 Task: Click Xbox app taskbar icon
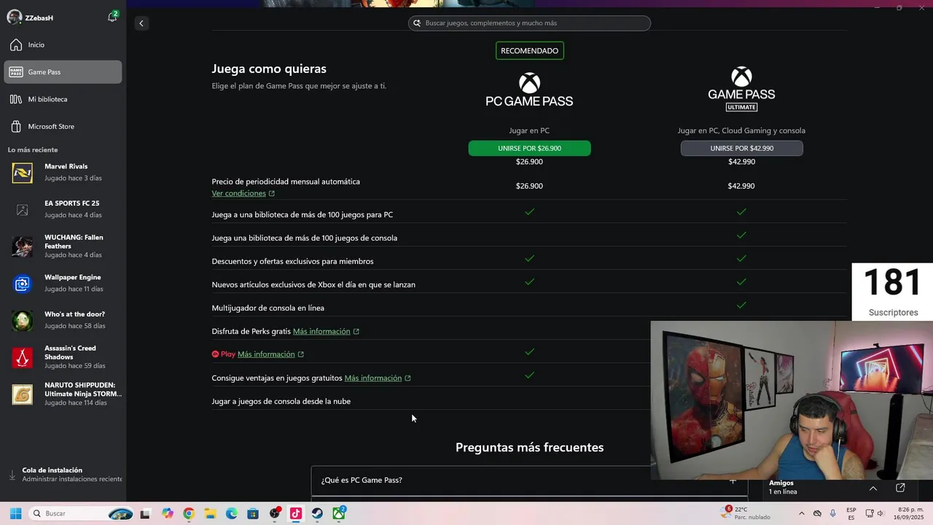click(x=339, y=513)
